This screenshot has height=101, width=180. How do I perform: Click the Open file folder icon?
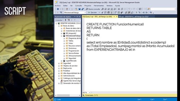(x=76, y=9)
